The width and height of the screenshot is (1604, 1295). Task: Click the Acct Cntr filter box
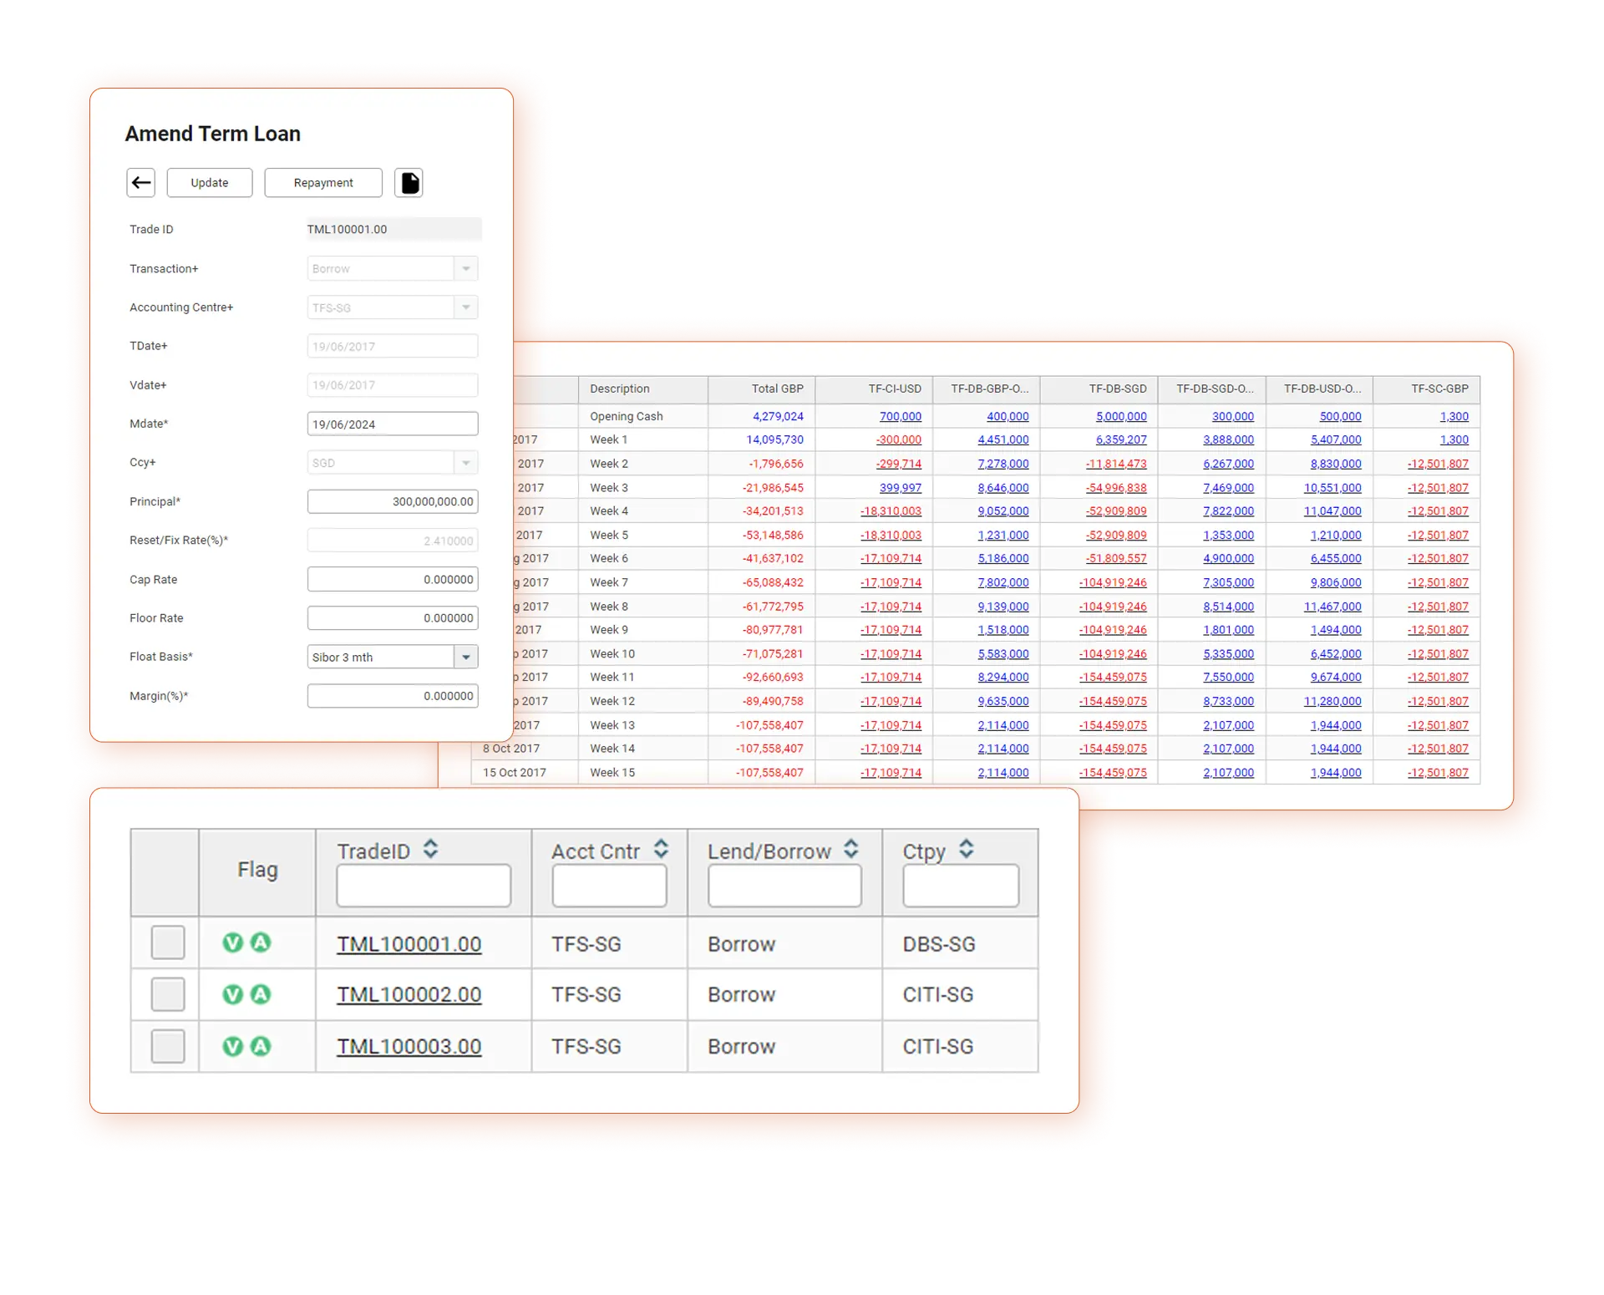click(609, 885)
